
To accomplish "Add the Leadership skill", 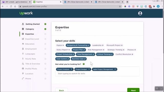I will coord(98,45).
